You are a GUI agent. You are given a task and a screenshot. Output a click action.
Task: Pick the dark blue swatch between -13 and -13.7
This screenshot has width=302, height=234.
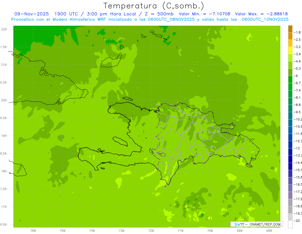pyautogui.click(x=290, y=152)
